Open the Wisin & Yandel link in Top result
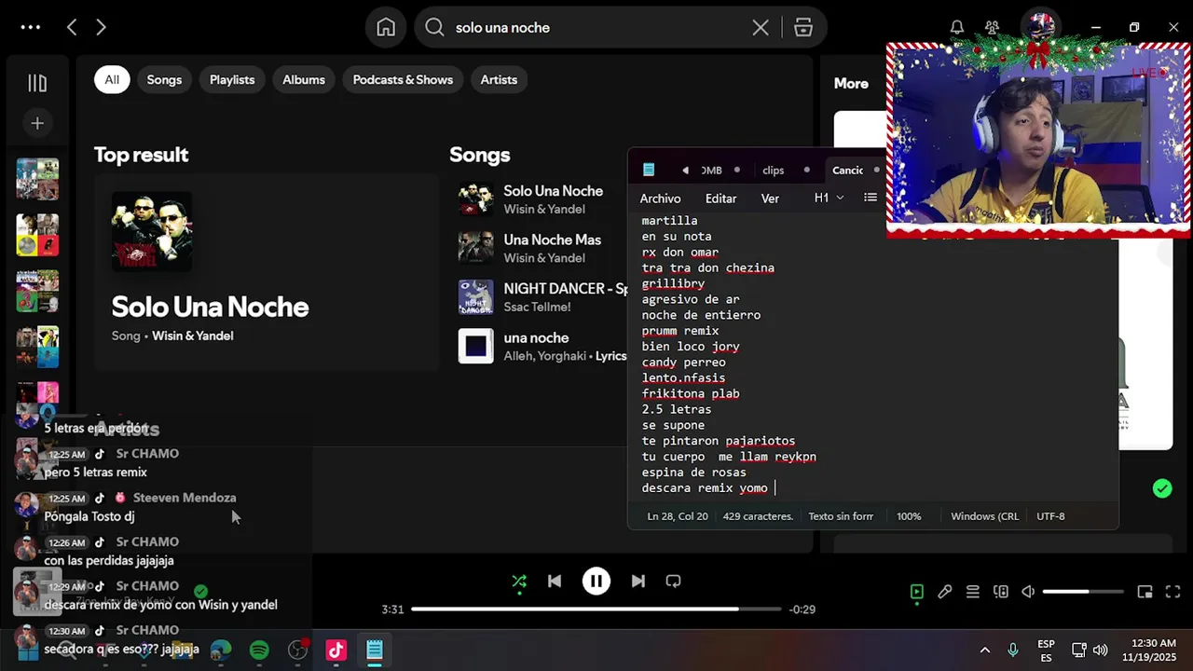 tap(192, 335)
